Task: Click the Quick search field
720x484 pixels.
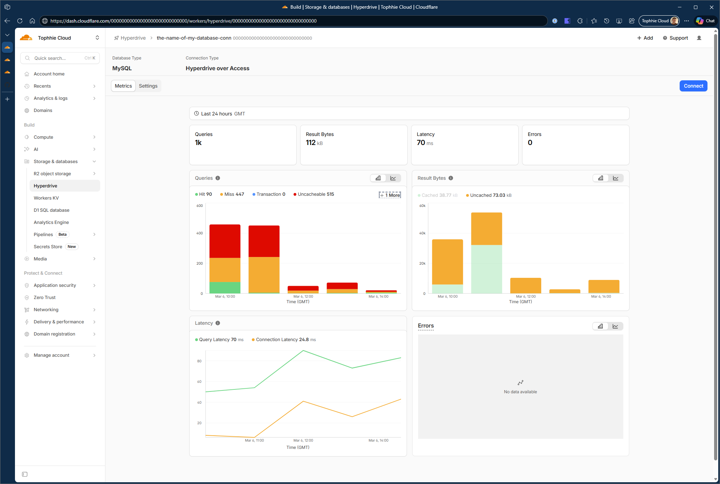Action: (x=60, y=58)
